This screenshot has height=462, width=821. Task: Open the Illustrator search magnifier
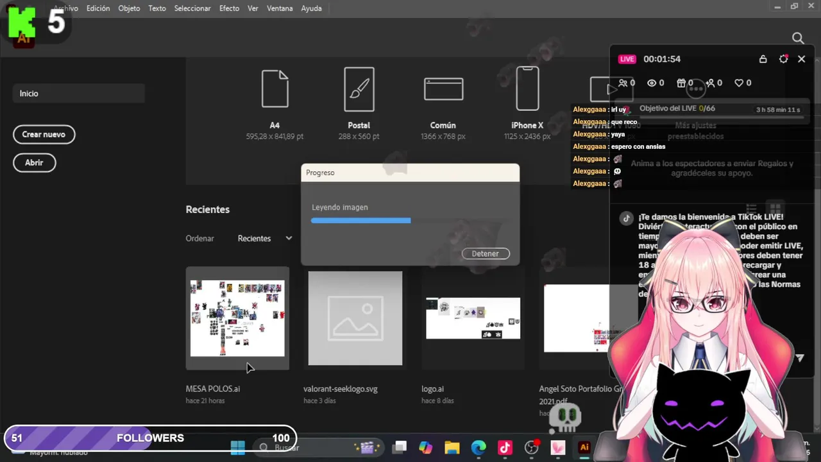tap(798, 38)
